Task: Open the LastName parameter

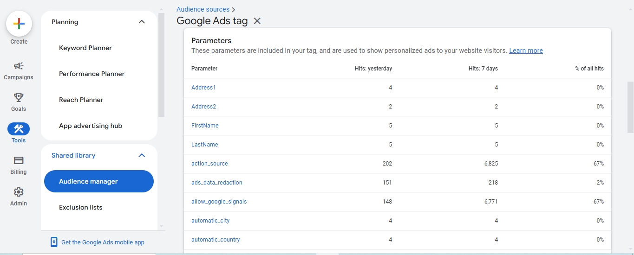Action: pos(204,145)
